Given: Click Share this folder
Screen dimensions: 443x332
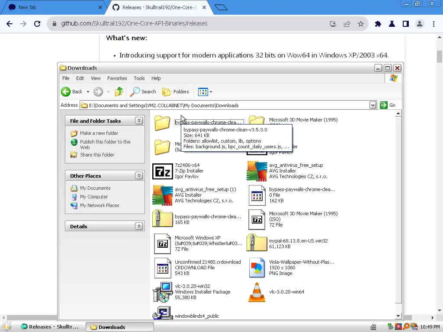Looking at the screenshot, I should [x=97, y=155].
